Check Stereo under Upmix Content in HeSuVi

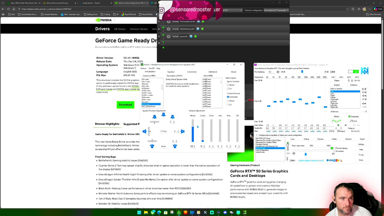click(x=228, y=85)
